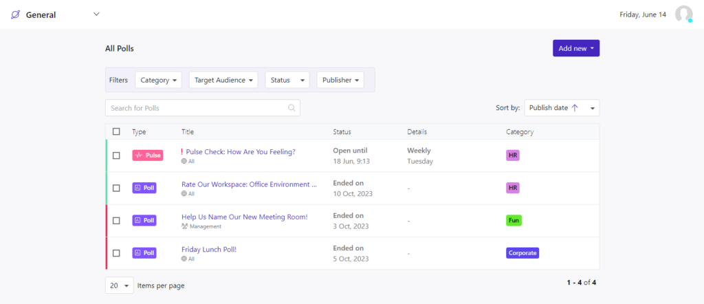Click the Title column header

pos(188,131)
